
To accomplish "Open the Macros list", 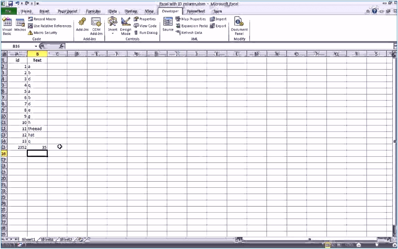I will click(20, 25).
